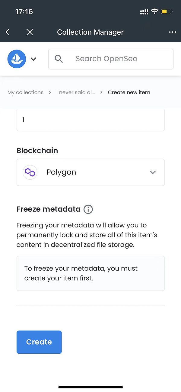Click the magnifying glass search icon

59,59
